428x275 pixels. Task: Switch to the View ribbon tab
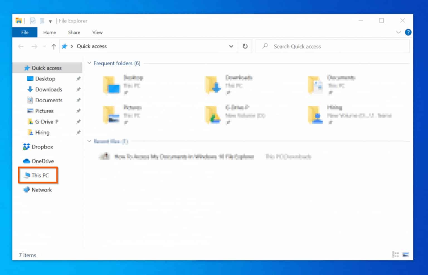click(97, 32)
